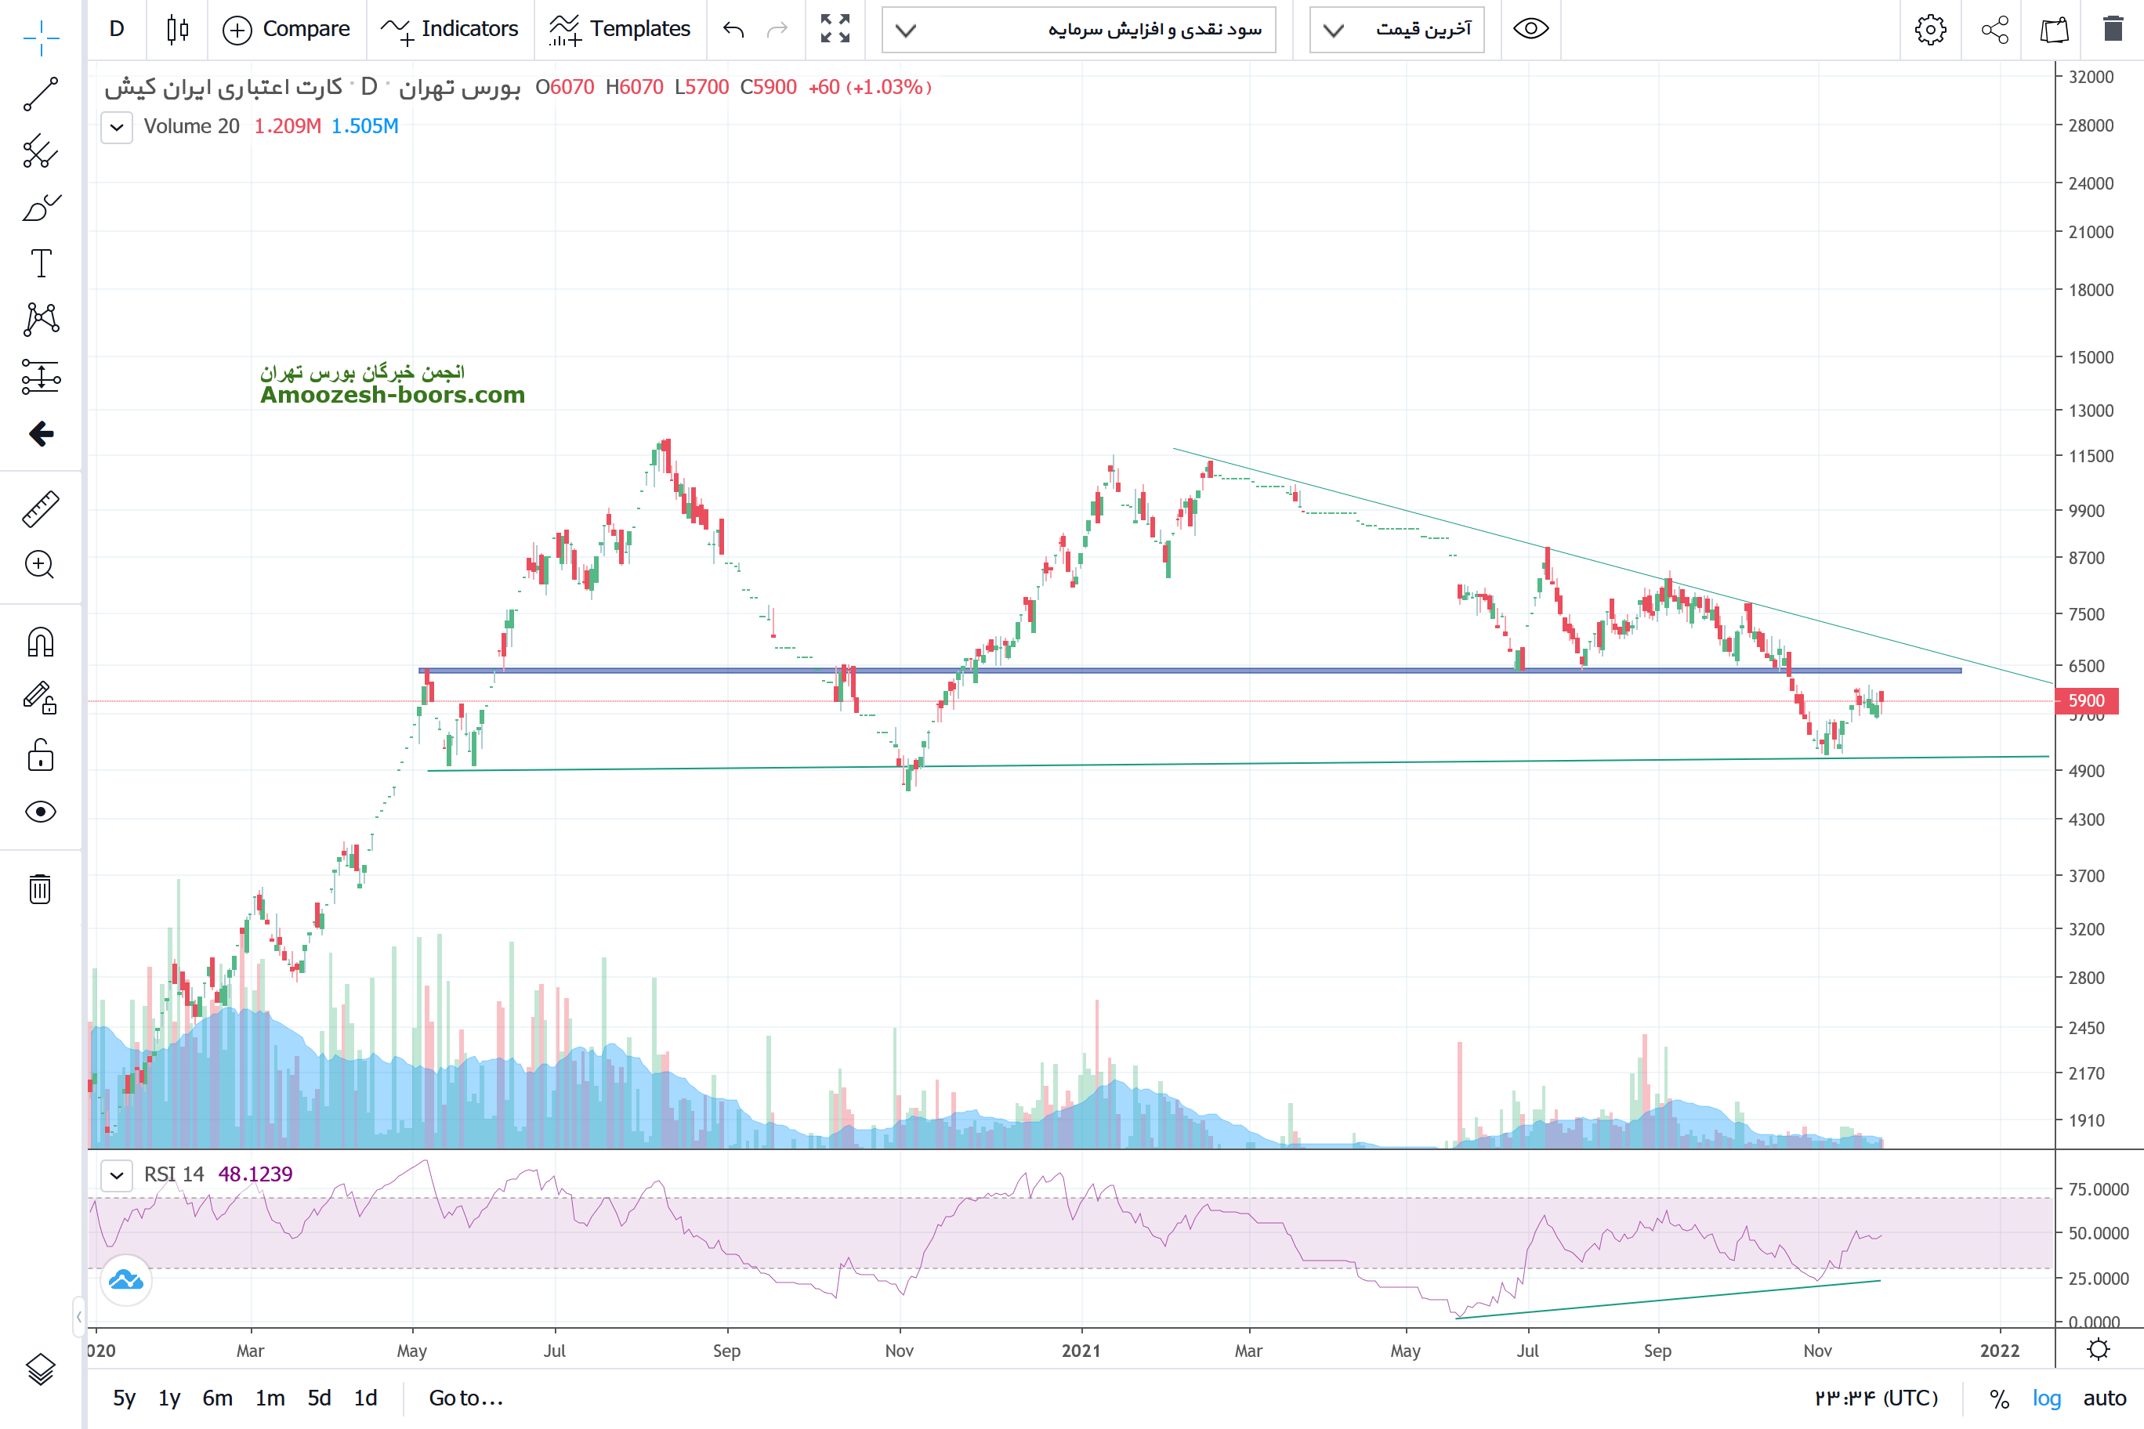
Task: Activate the zoom in magnifier tool
Action: [40, 565]
